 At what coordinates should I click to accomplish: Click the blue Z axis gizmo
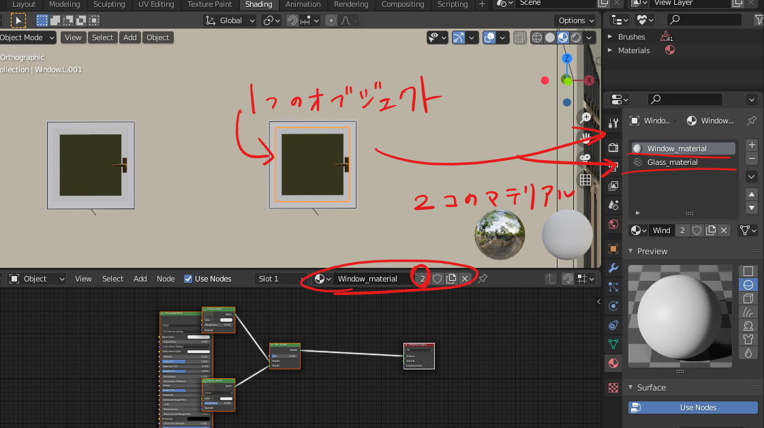point(566,59)
